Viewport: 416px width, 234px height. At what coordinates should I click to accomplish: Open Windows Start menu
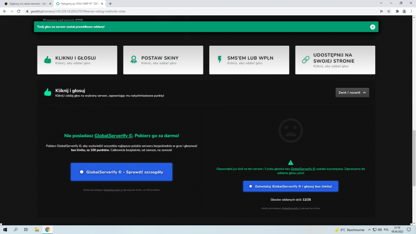[5, 230]
